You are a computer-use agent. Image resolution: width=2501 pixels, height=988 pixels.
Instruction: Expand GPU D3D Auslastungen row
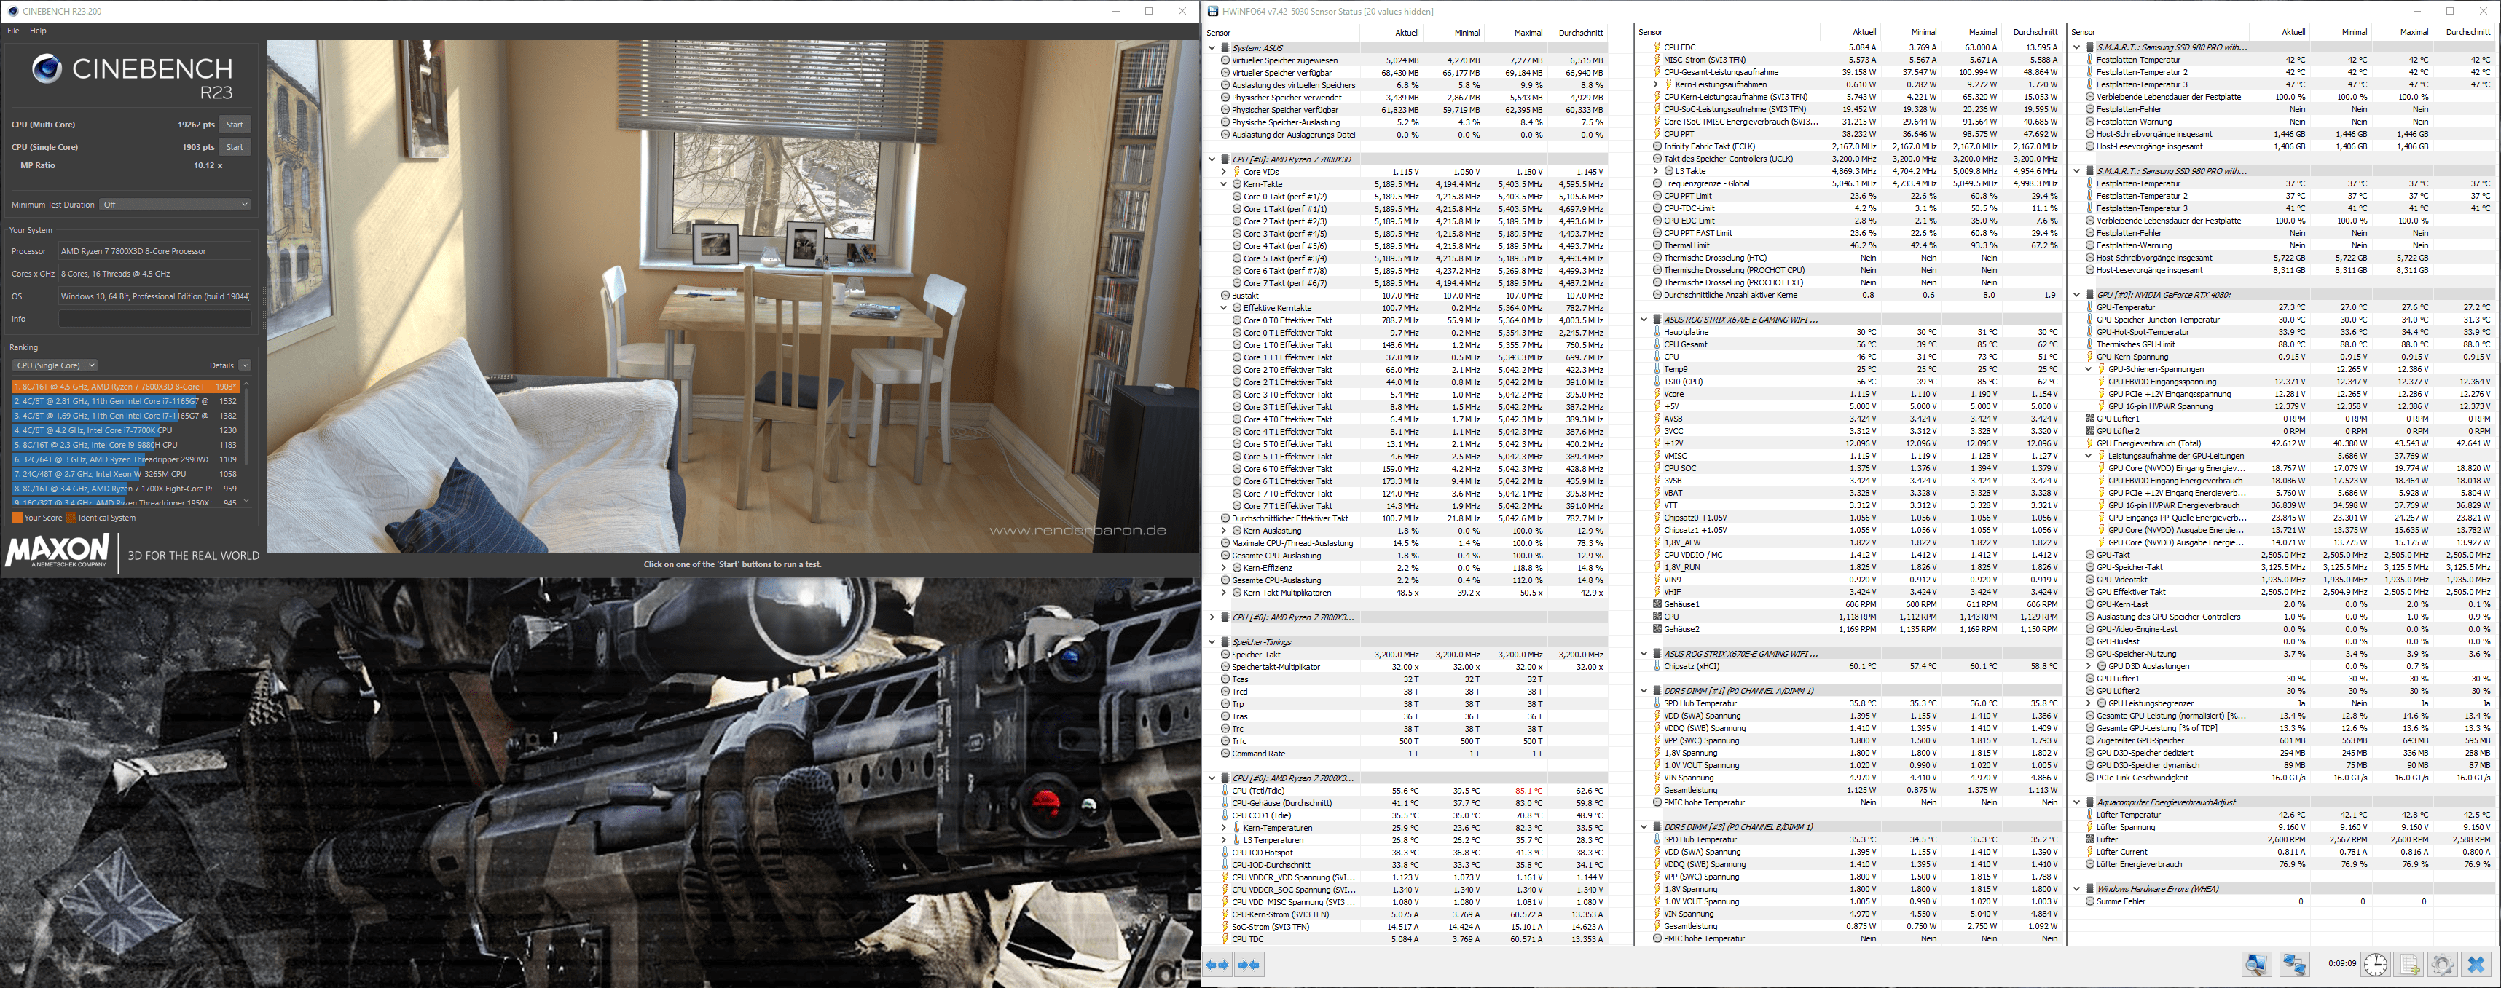[2089, 667]
